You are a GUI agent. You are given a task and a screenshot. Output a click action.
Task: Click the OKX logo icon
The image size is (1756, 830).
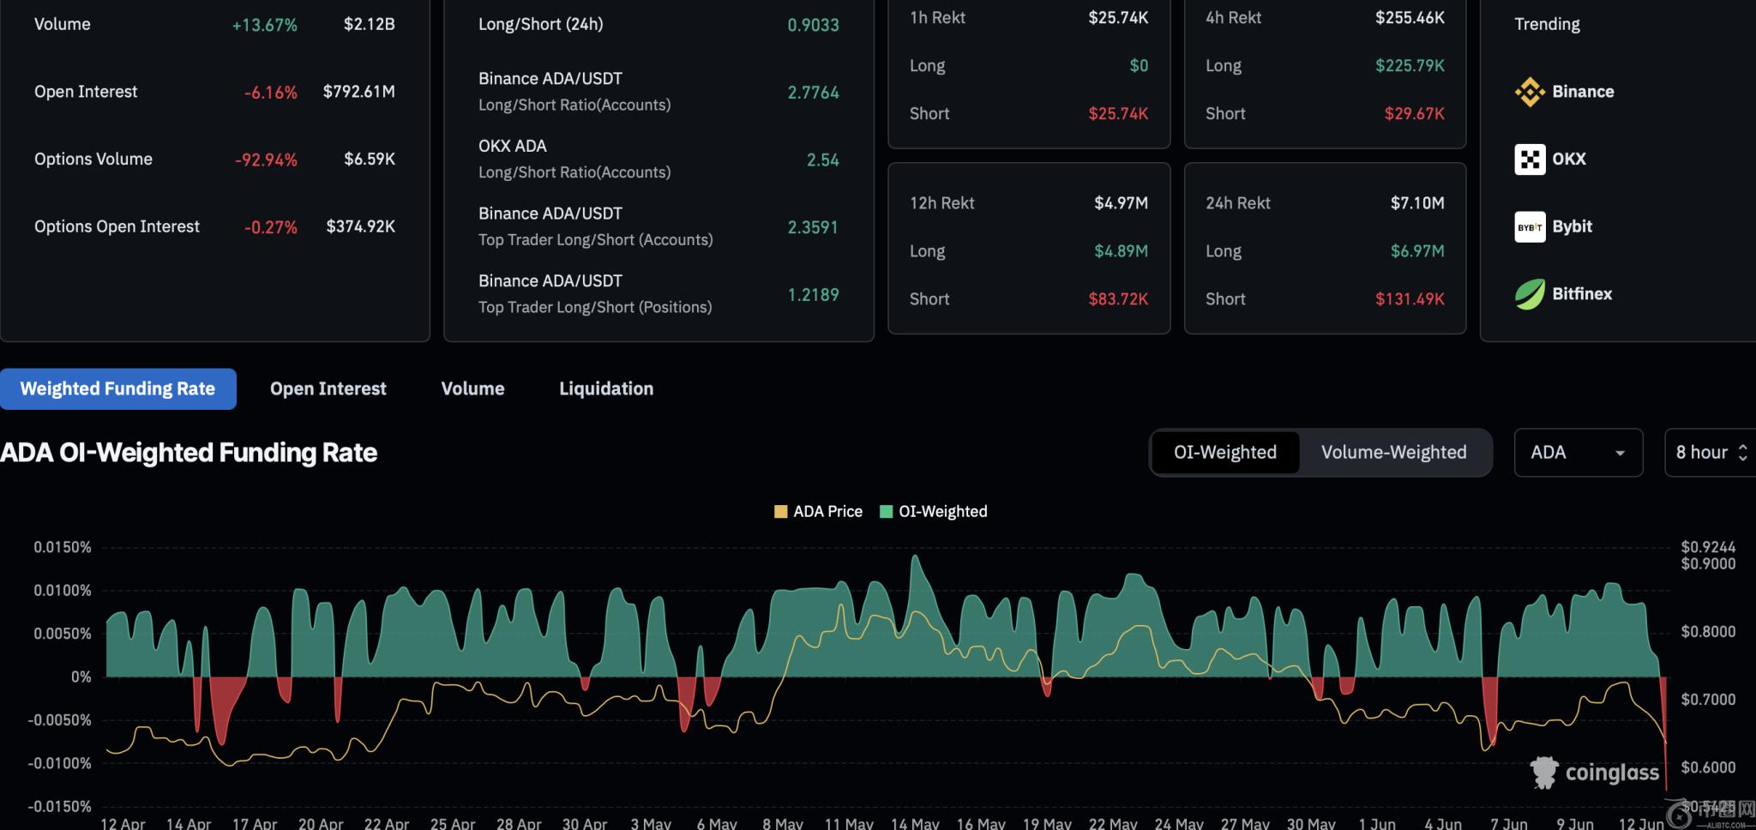pos(1530,159)
